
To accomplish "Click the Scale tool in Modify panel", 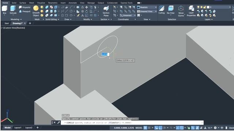I will click(87, 15).
